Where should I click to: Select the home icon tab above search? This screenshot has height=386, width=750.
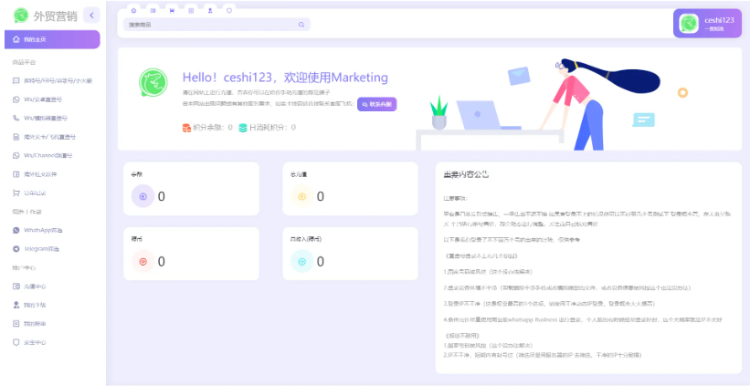[133, 10]
